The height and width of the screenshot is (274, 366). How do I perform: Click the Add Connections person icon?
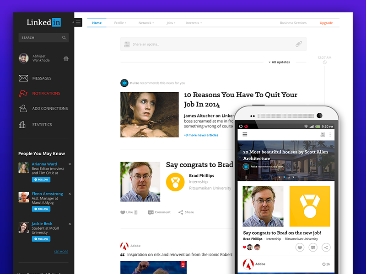pyautogui.click(x=23, y=109)
